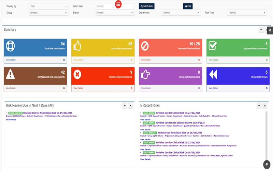The height and width of the screenshot is (171, 273).
Task: Click the scroll-to-top arrow button
Action: [x=267, y=165]
